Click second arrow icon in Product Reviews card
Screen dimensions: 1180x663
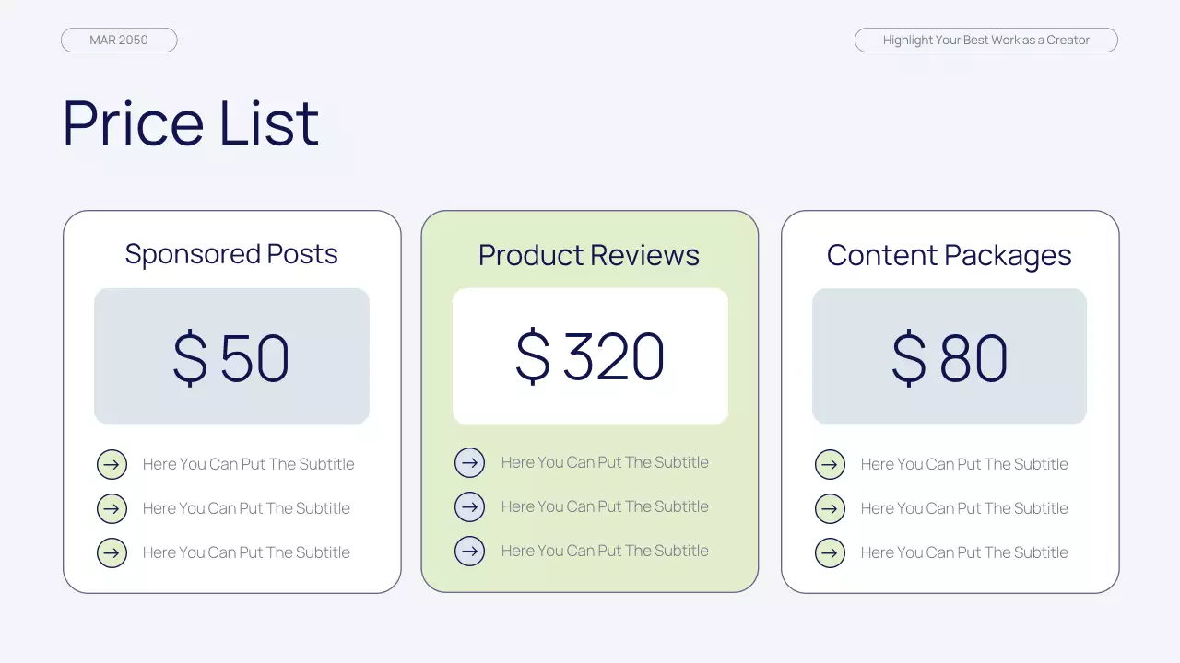(469, 506)
